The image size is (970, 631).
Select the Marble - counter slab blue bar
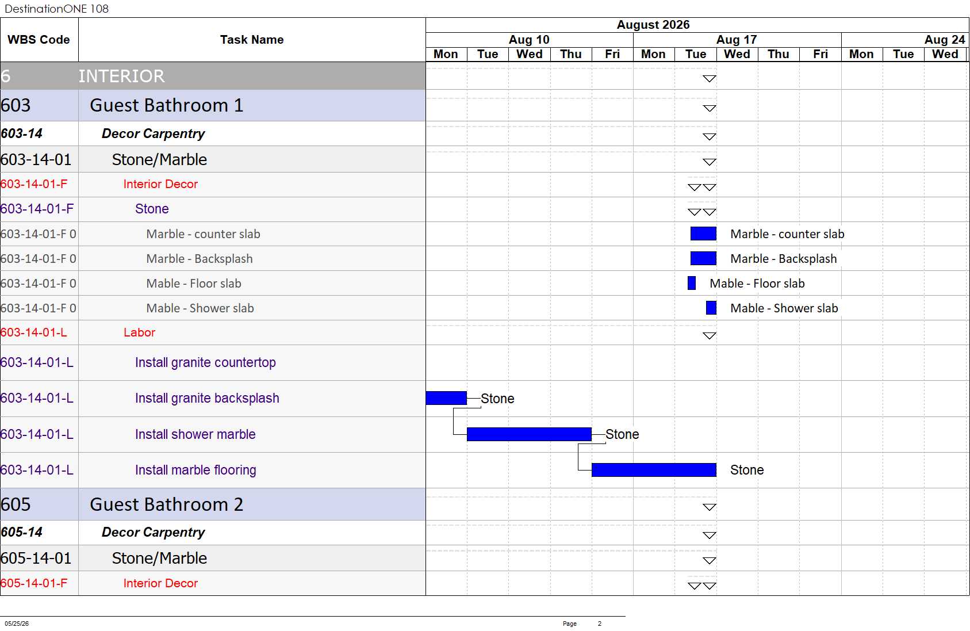point(703,234)
